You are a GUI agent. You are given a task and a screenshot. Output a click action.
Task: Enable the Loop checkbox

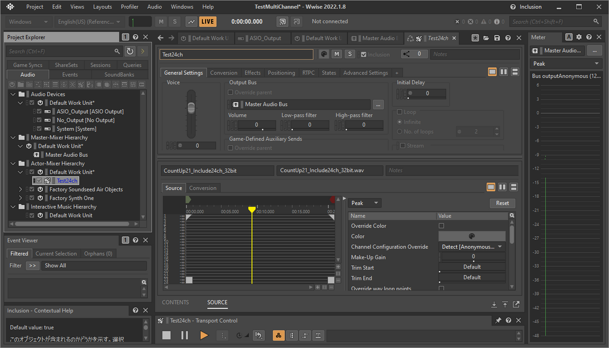click(399, 112)
